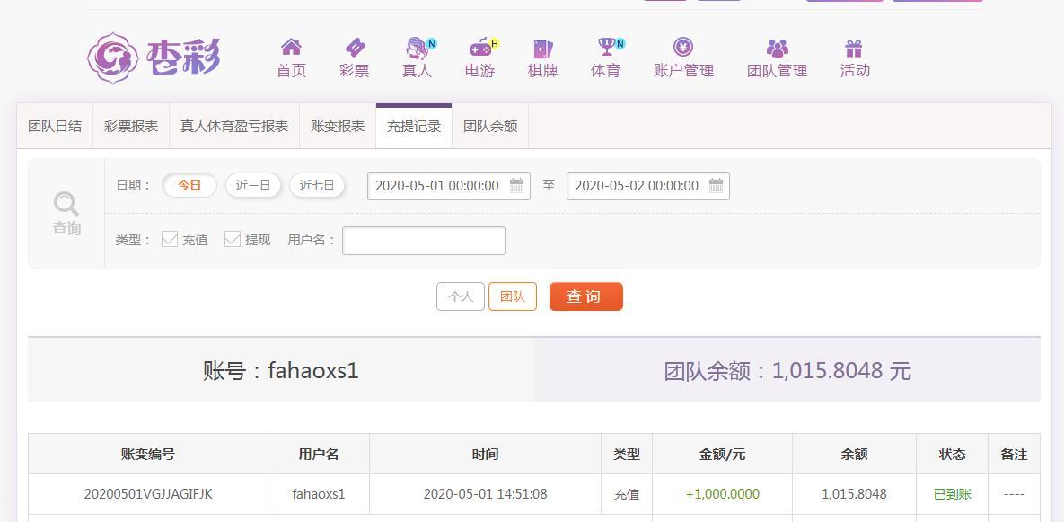Screen dimensions: 1064x522
Task: Open the end date calendar selector
Action: pyautogui.click(x=716, y=186)
